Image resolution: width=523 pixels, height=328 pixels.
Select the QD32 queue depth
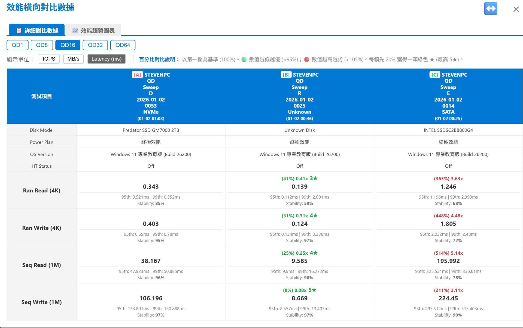[95, 45]
